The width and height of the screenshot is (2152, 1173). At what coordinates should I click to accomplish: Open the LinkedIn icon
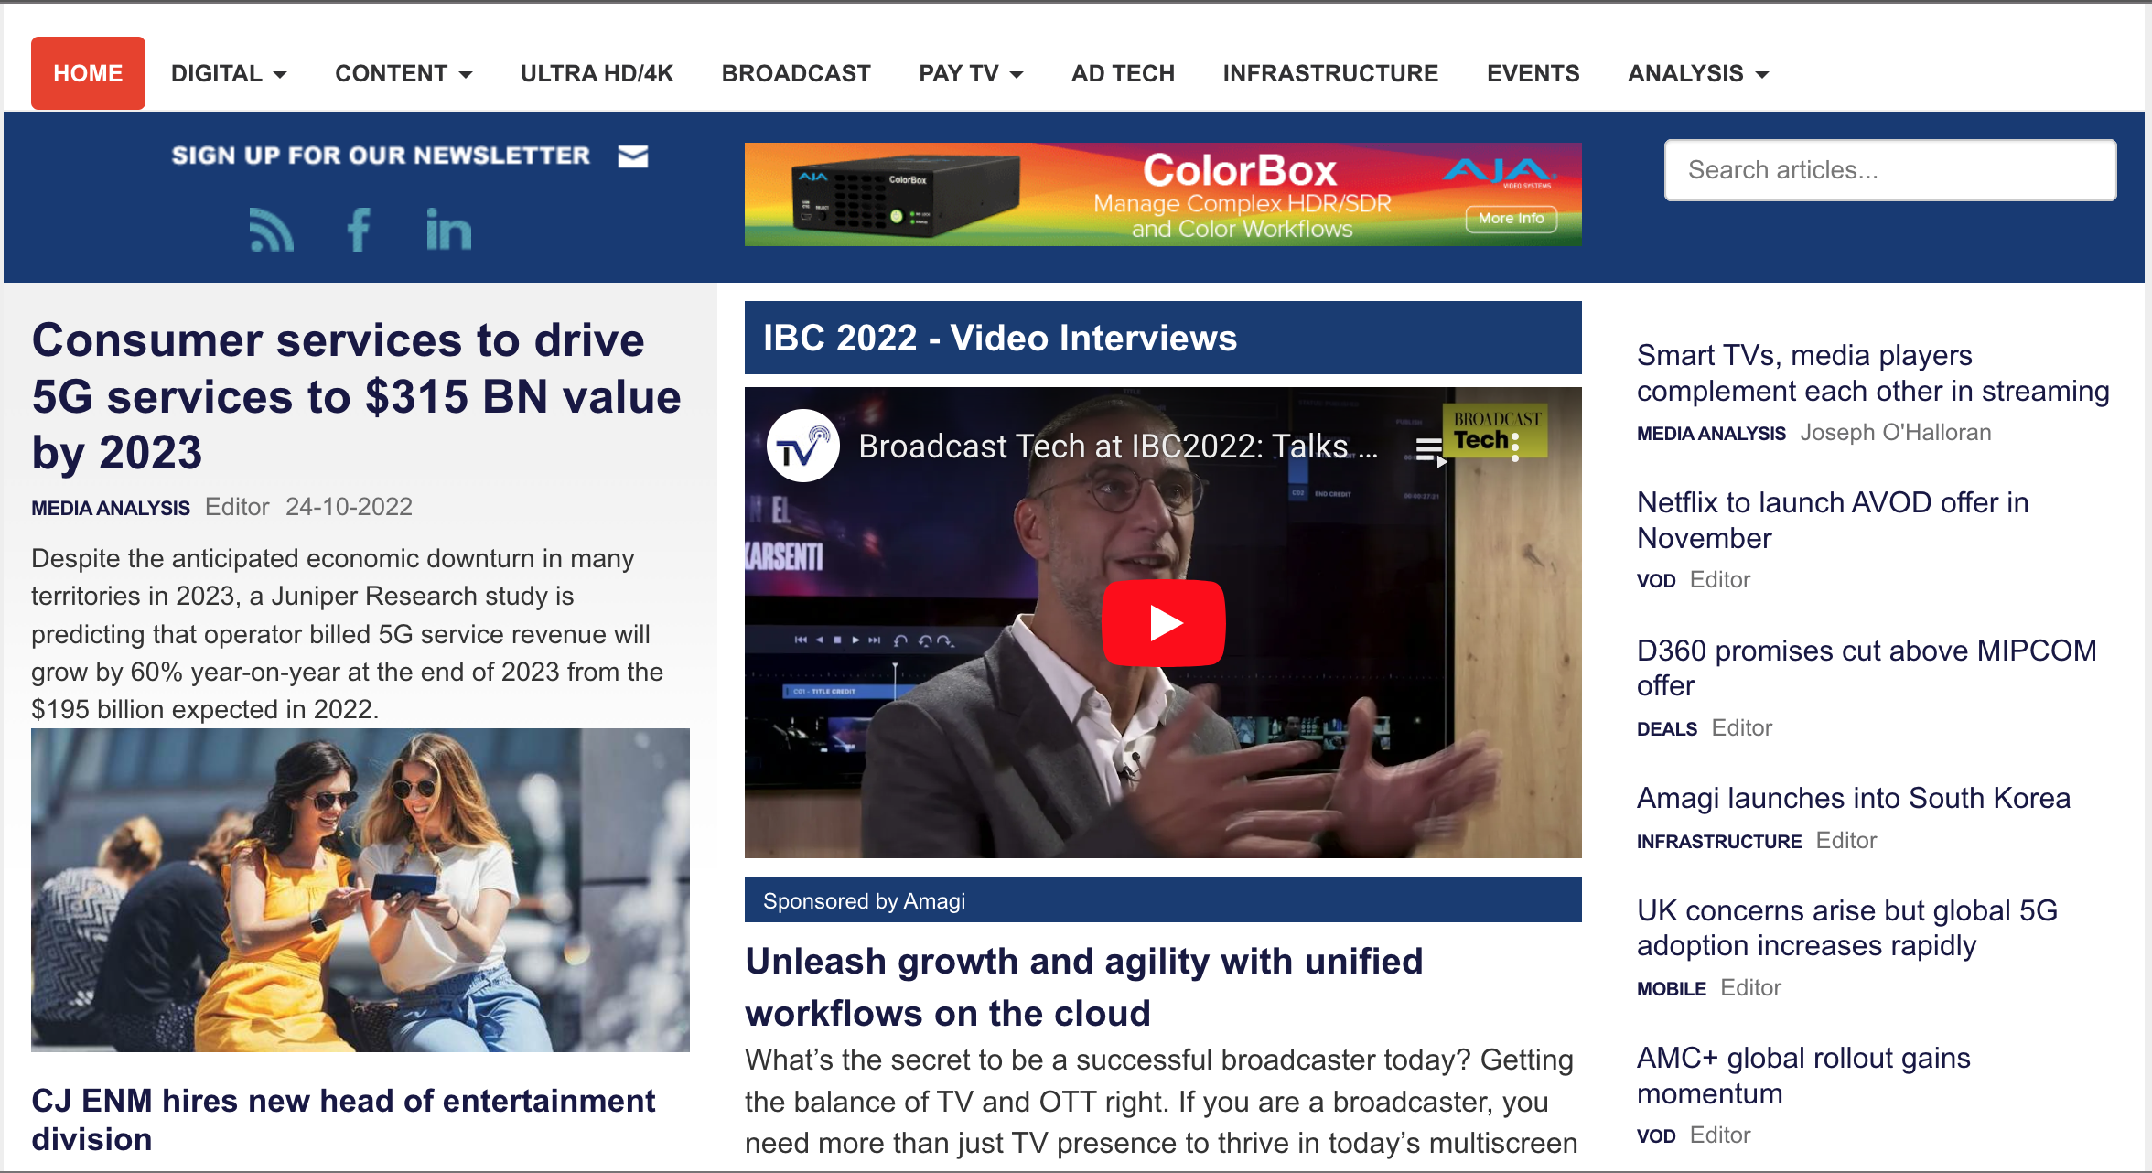448,230
